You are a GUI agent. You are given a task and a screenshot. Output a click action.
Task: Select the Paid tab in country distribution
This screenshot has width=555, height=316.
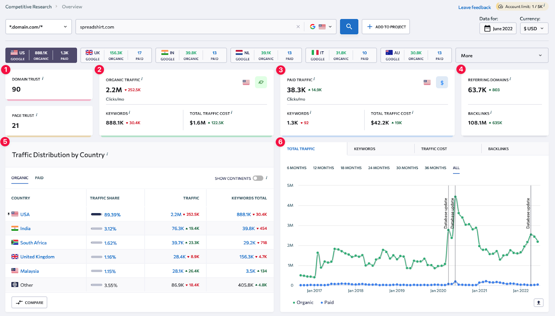[39, 178]
